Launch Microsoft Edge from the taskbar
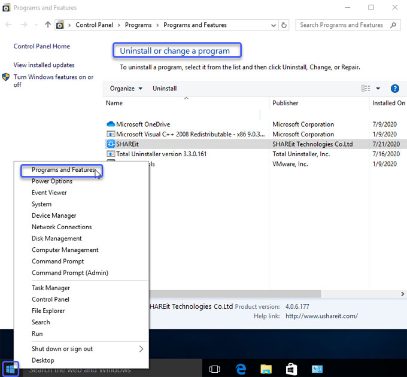Screen dimensions: 407x377 (x=241, y=369)
